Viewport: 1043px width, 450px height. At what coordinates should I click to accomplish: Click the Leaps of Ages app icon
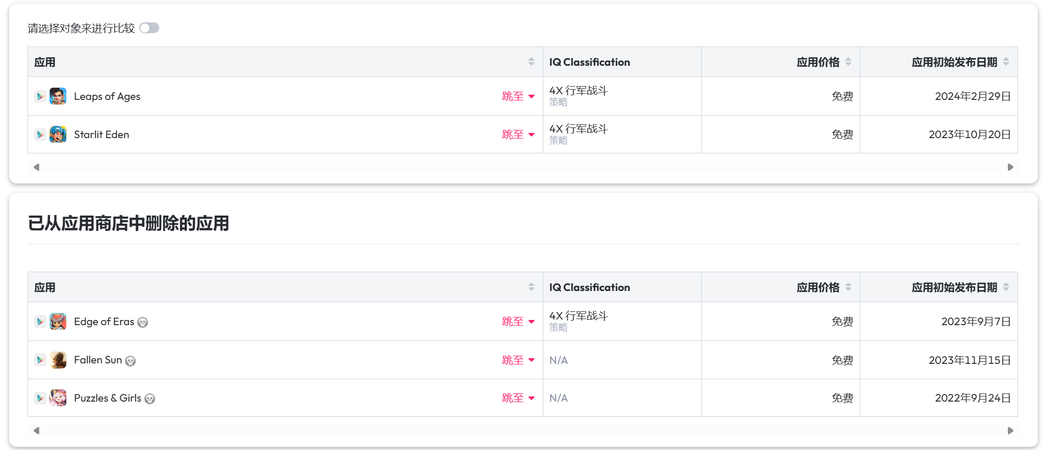pyautogui.click(x=58, y=96)
